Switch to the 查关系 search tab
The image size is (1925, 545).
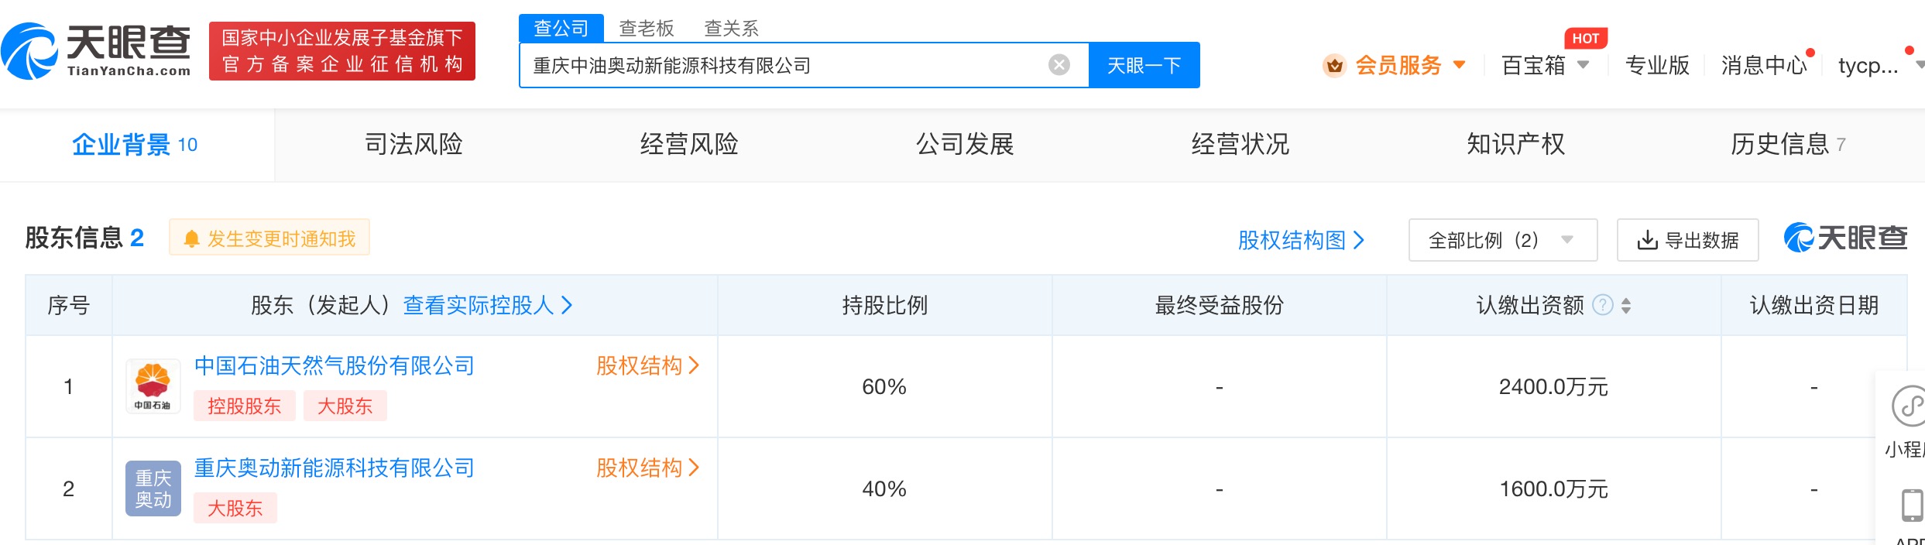[x=731, y=29]
